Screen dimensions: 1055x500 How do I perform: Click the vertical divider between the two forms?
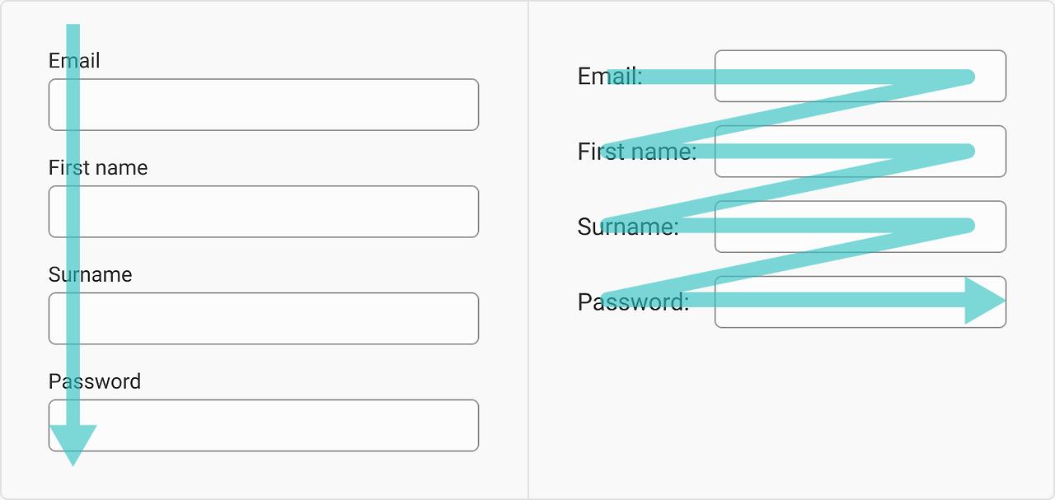point(528,250)
